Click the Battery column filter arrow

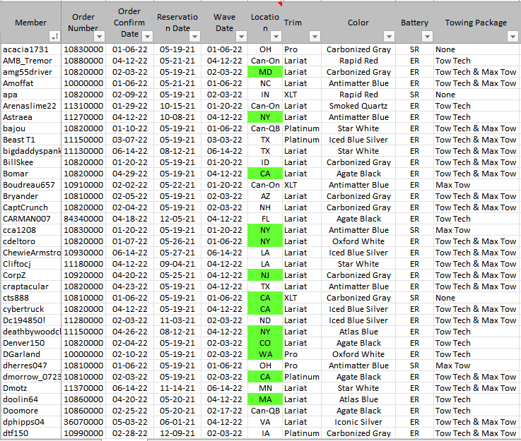[x=426, y=36]
